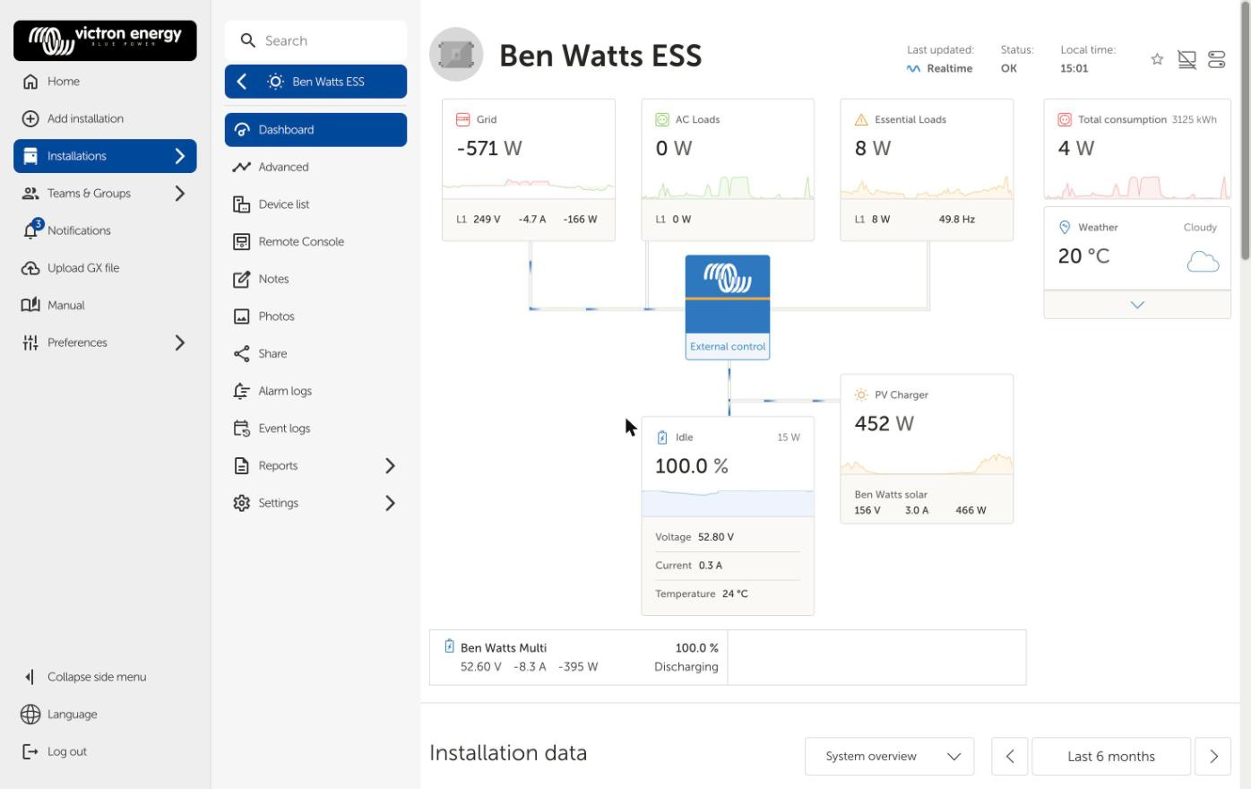Click the Essential Loads 8 W value
This screenshot has height=789, width=1251.
(873, 149)
